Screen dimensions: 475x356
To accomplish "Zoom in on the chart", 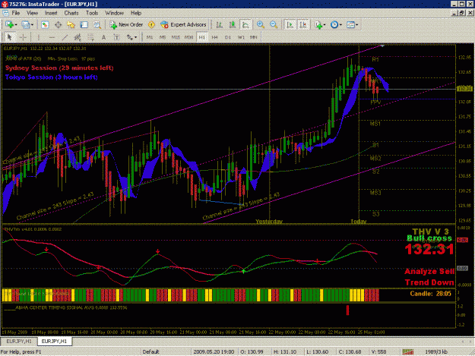I will [261, 25].
